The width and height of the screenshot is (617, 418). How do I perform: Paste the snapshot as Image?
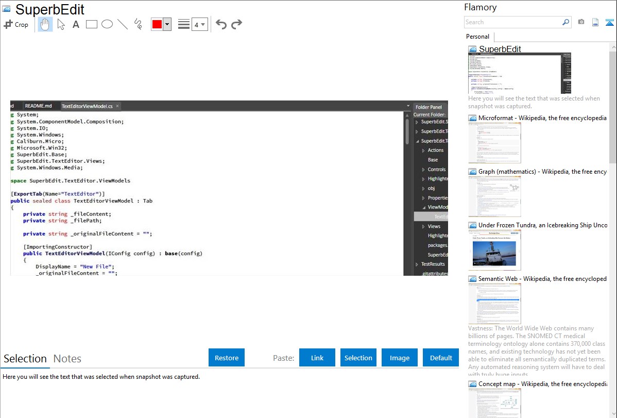(399, 358)
